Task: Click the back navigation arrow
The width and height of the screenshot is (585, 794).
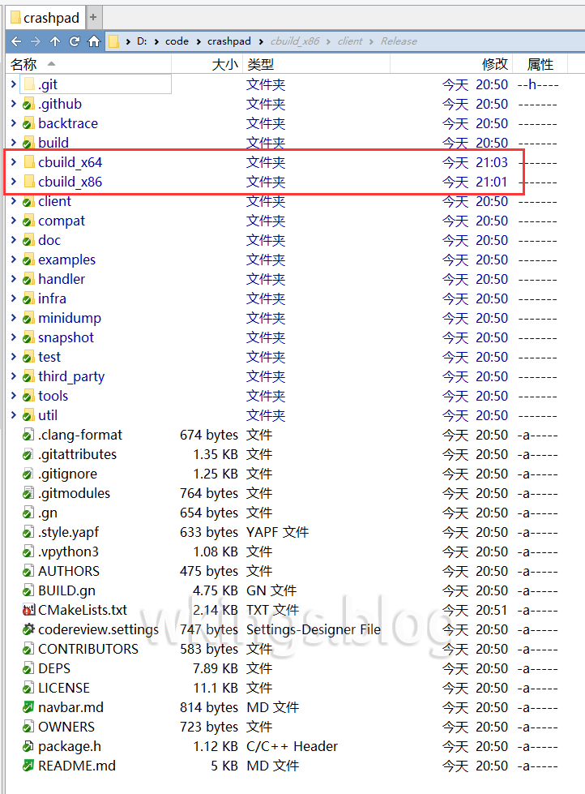Action: pyautogui.click(x=16, y=41)
